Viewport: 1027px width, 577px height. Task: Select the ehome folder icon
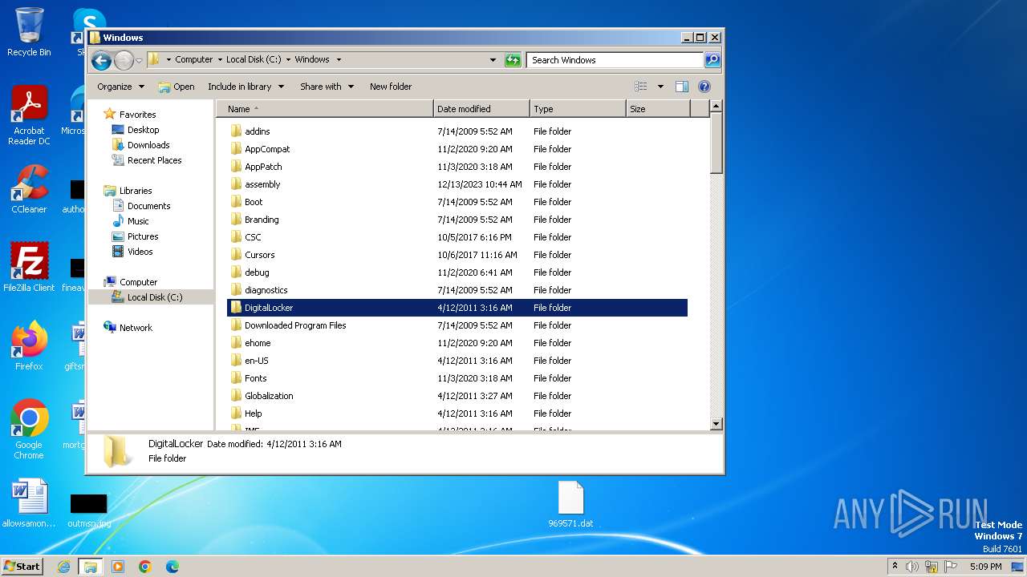pyautogui.click(x=236, y=343)
